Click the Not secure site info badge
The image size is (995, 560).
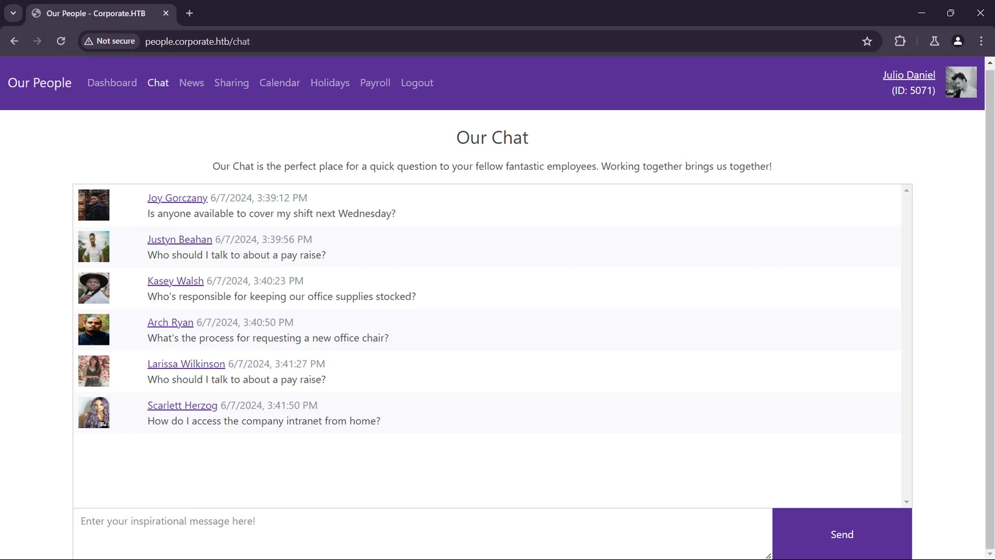[x=110, y=41]
